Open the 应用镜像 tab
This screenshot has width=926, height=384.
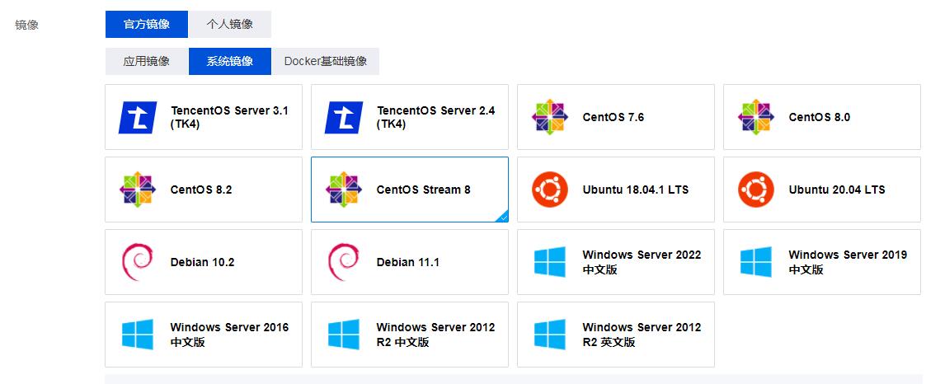pos(147,61)
